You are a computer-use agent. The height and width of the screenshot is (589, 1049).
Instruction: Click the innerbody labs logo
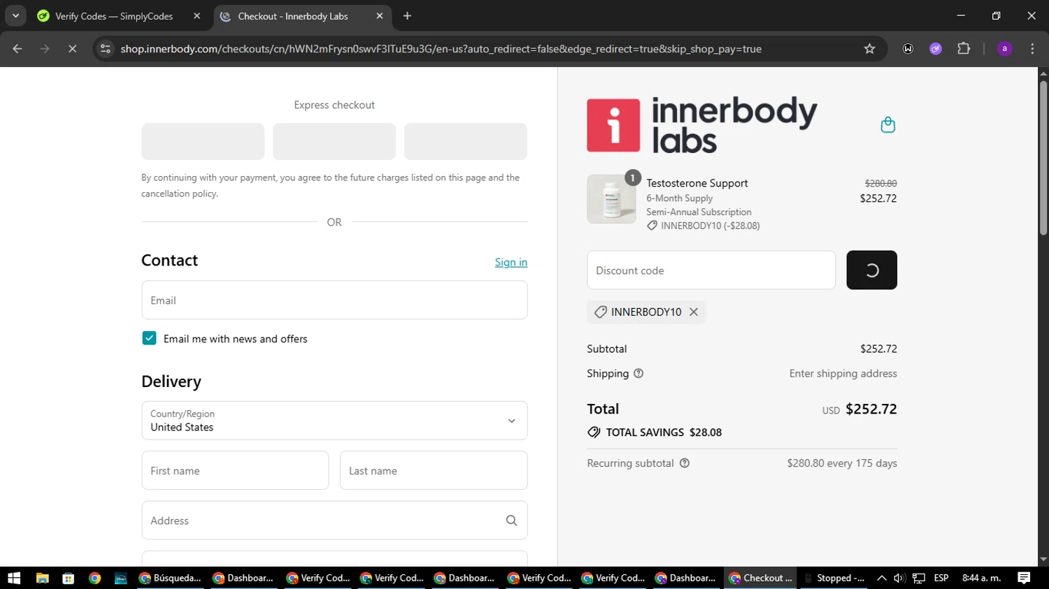[702, 125]
